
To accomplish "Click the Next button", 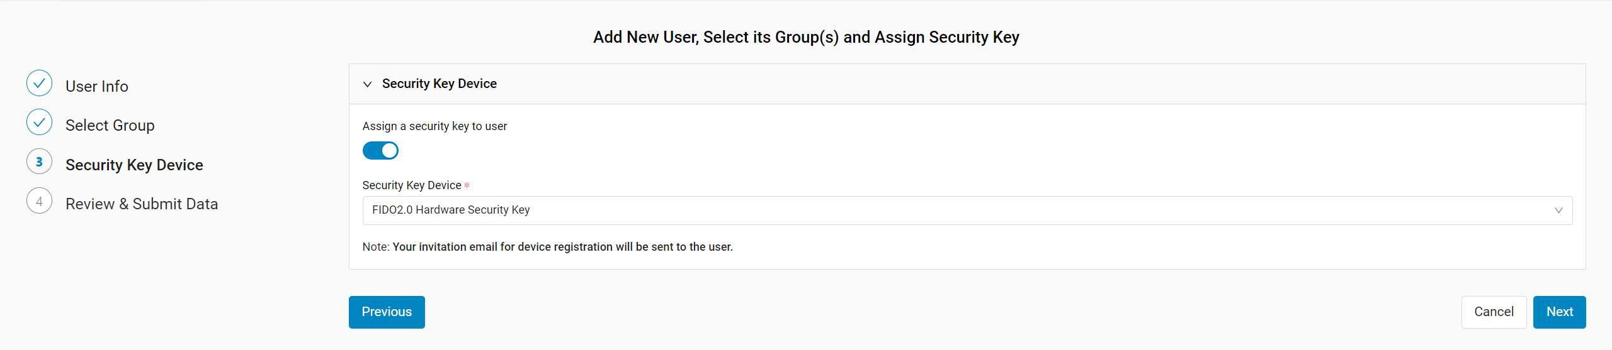I will pos(1559,312).
